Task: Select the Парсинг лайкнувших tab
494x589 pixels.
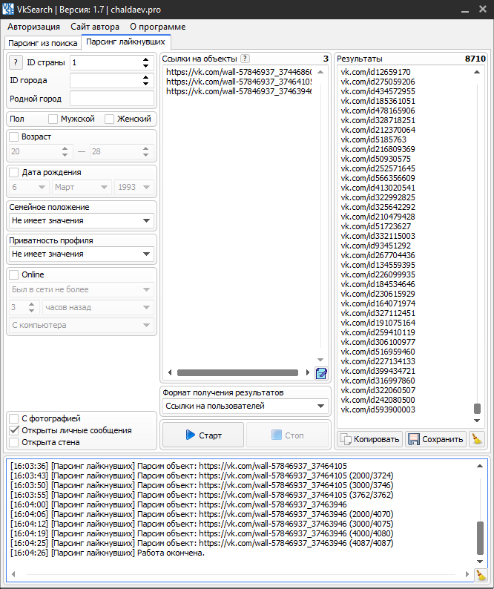Action: 126,42
